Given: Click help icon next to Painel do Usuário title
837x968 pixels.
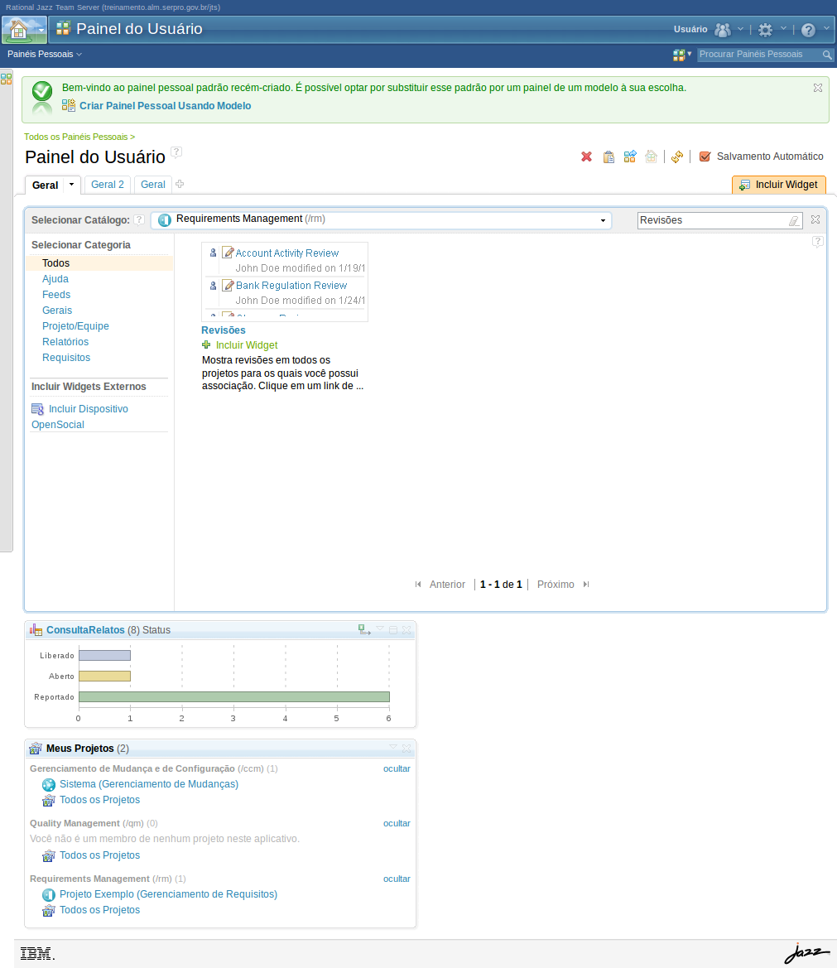Looking at the screenshot, I should (x=176, y=152).
